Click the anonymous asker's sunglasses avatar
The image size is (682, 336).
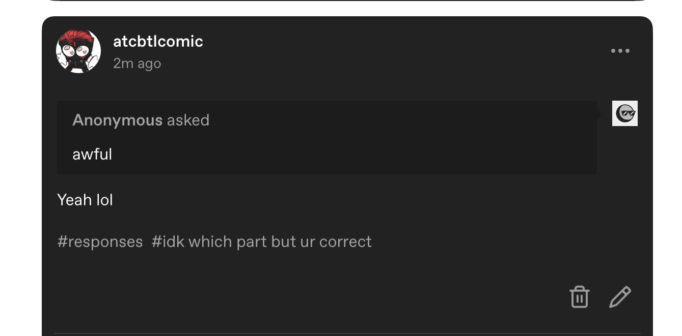[x=624, y=113]
